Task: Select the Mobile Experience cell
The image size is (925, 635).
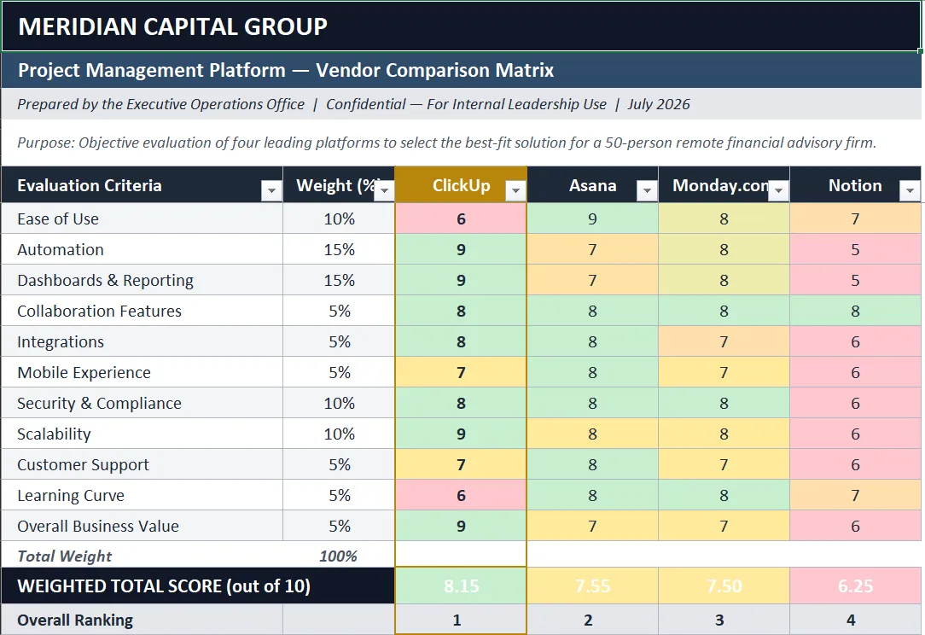Action: 143,372
